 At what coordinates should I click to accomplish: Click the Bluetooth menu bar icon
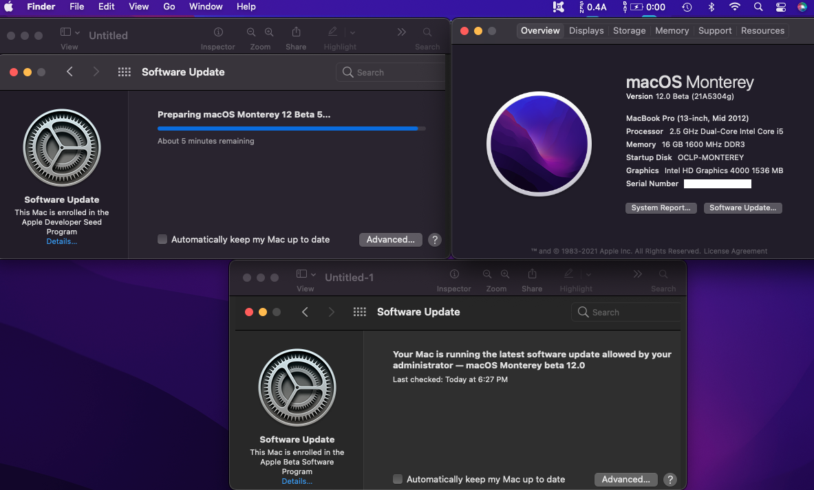[711, 7]
